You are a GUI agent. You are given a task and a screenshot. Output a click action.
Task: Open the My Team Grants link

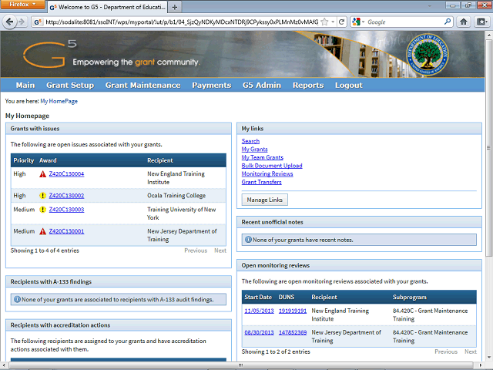click(263, 157)
